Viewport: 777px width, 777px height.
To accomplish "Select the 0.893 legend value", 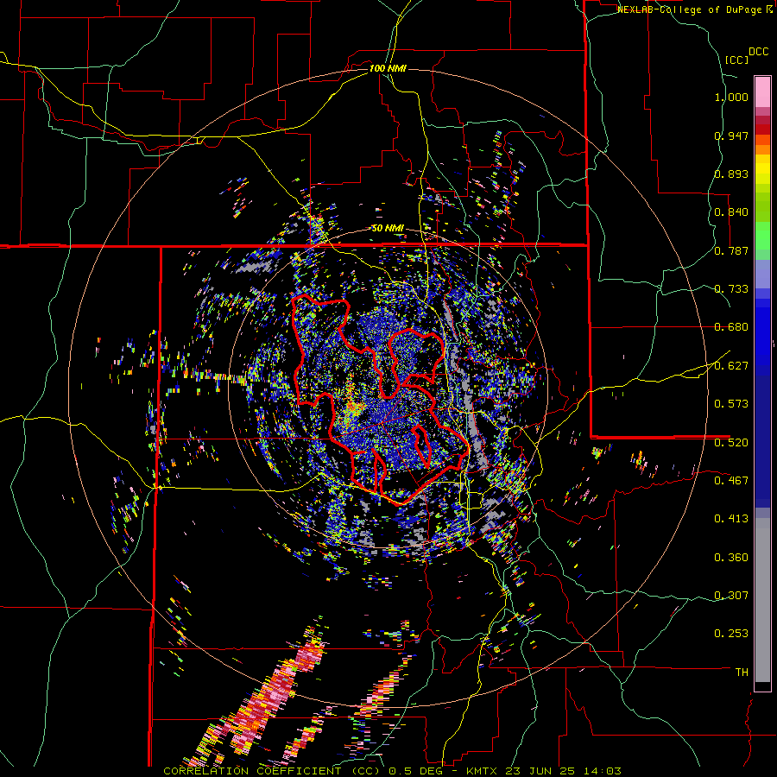I will click(731, 174).
